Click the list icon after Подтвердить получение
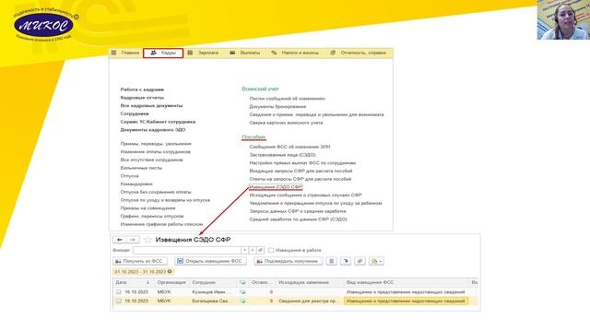 pos(331,261)
